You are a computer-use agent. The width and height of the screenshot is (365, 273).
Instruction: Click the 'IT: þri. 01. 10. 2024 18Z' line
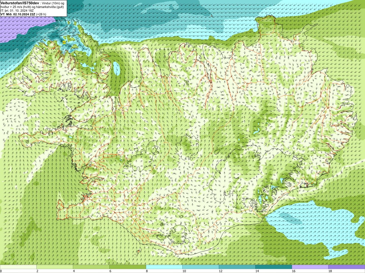17,11
